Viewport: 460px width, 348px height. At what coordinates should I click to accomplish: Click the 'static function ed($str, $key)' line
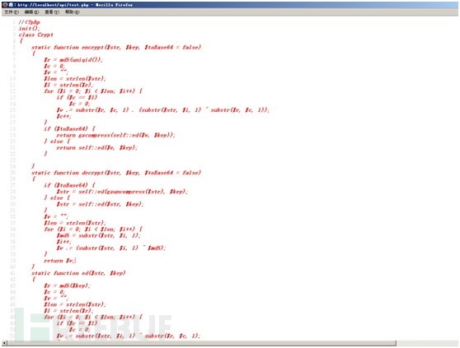pos(78,273)
